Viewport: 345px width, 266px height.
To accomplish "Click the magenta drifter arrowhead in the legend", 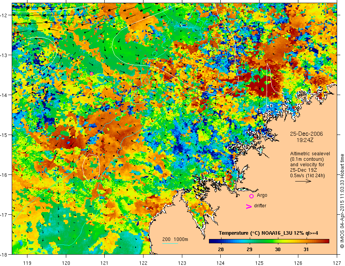I will pos(249,206).
